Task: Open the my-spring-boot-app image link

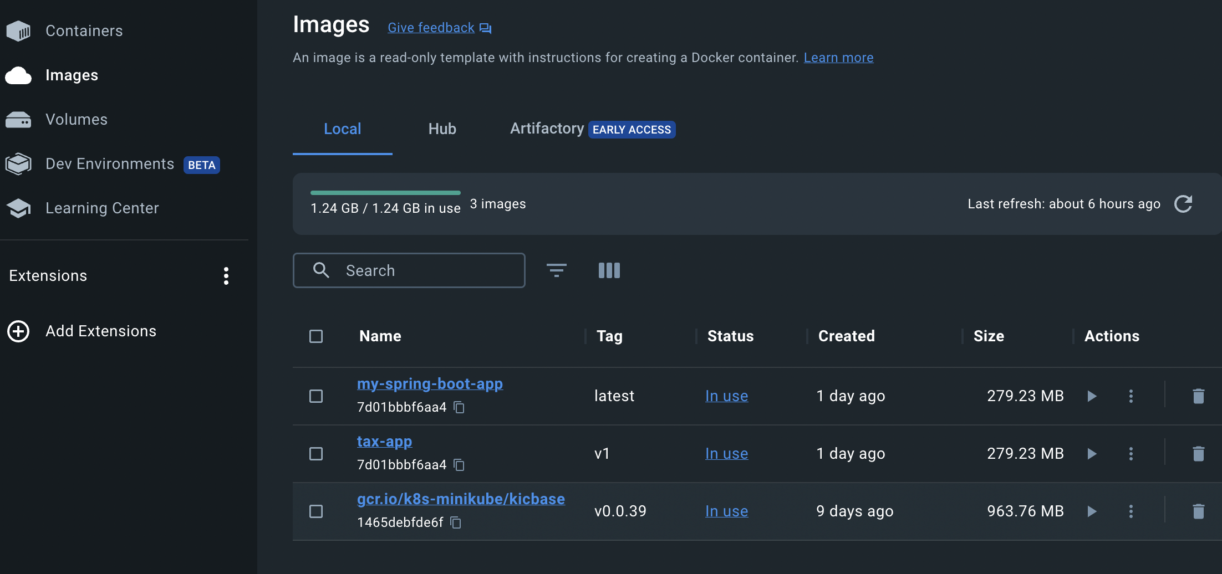Action: click(430, 384)
